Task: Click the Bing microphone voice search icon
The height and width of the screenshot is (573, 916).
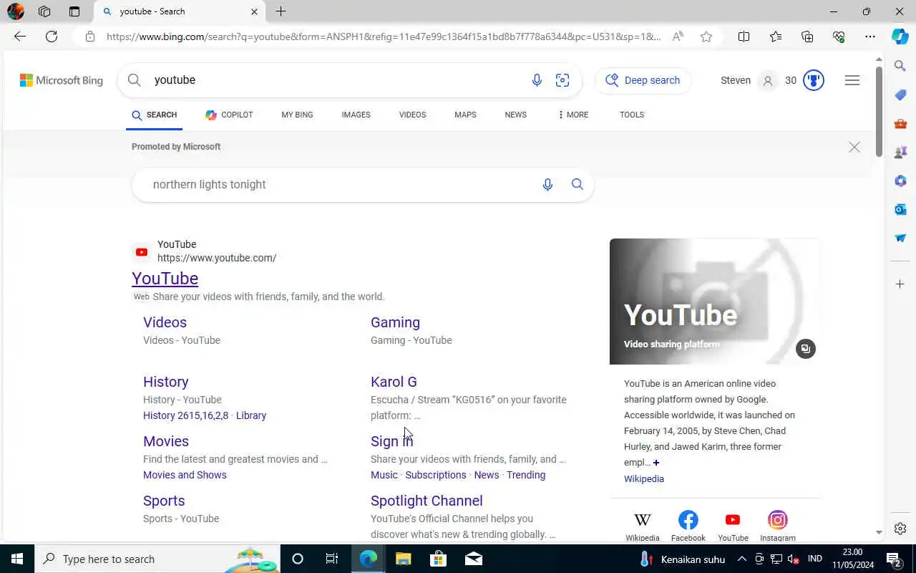Action: click(x=537, y=80)
